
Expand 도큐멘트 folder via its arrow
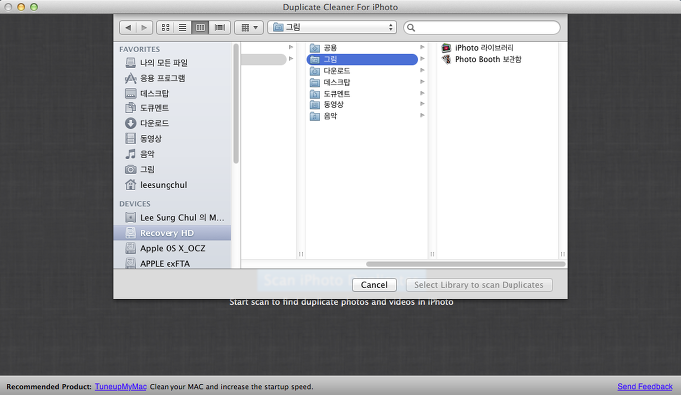422,93
